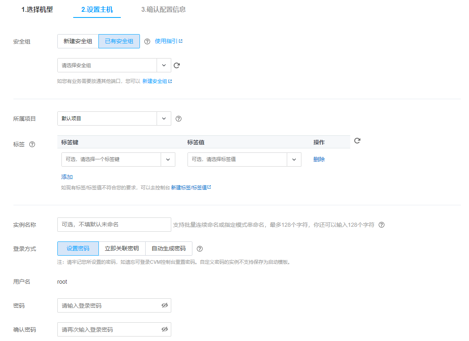This screenshot has height=341, width=469.
Task: Switch to 3.确认配置信息 step
Action: coord(163,9)
